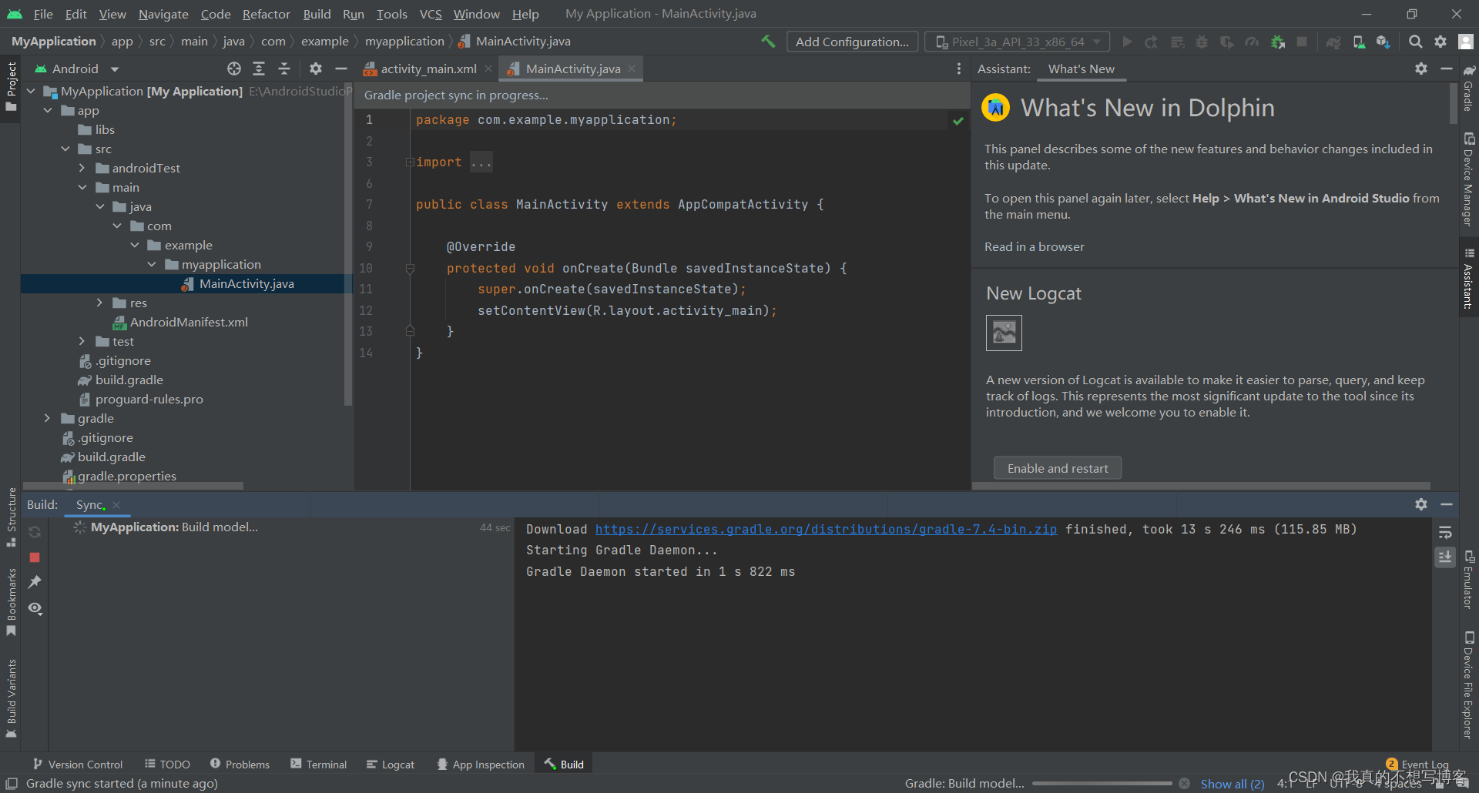This screenshot has width=1479, height=793.
Task: Open Project panel options gear
Action: 316,69
